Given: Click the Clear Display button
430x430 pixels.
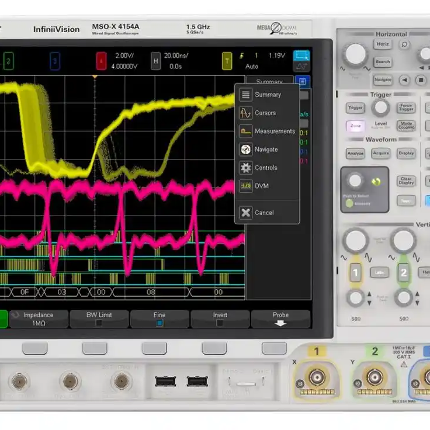Looking at the screenshot, I should pyautogui.click(x=406, y=181).
